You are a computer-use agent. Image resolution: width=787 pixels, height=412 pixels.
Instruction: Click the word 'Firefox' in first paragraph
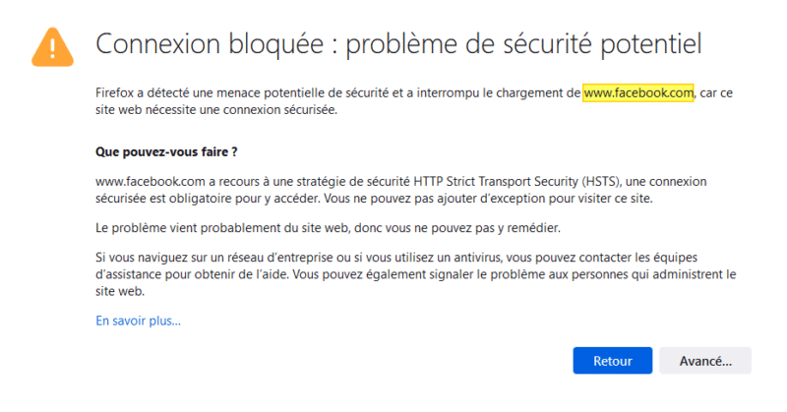pyautogui.click(x=117, y=93)
